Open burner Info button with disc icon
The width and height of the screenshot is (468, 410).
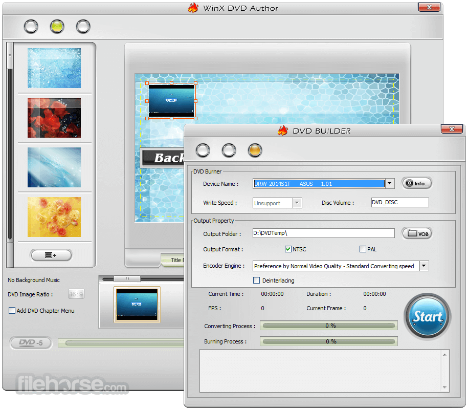point(417,183)
